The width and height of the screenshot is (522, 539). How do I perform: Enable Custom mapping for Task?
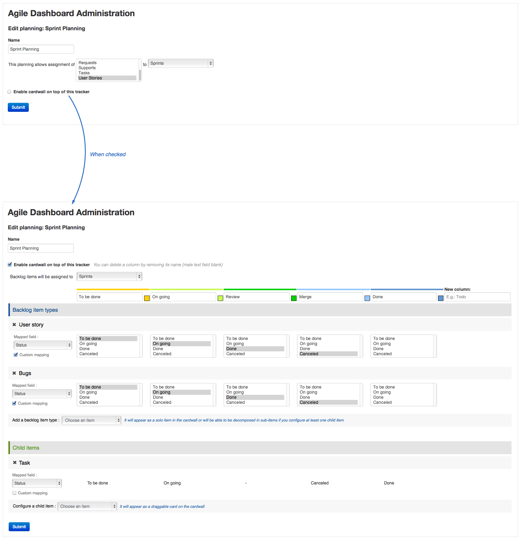tap(14, 493)
